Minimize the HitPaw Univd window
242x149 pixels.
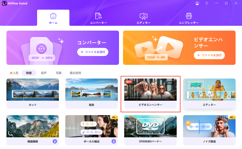tap(217, 3)
